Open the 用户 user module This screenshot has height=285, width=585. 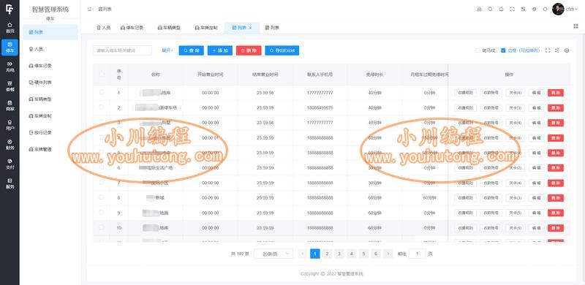10,125
